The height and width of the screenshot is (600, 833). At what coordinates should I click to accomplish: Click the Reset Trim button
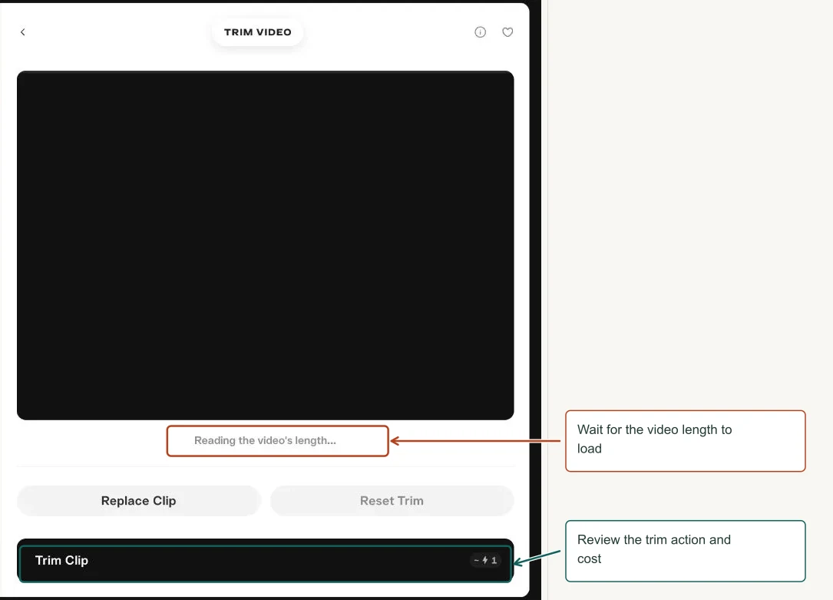392,501
